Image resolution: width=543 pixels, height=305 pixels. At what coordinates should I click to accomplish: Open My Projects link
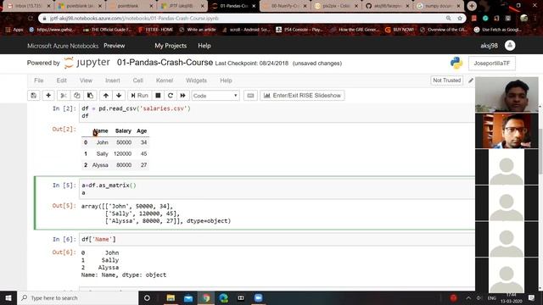pos(171,46)
